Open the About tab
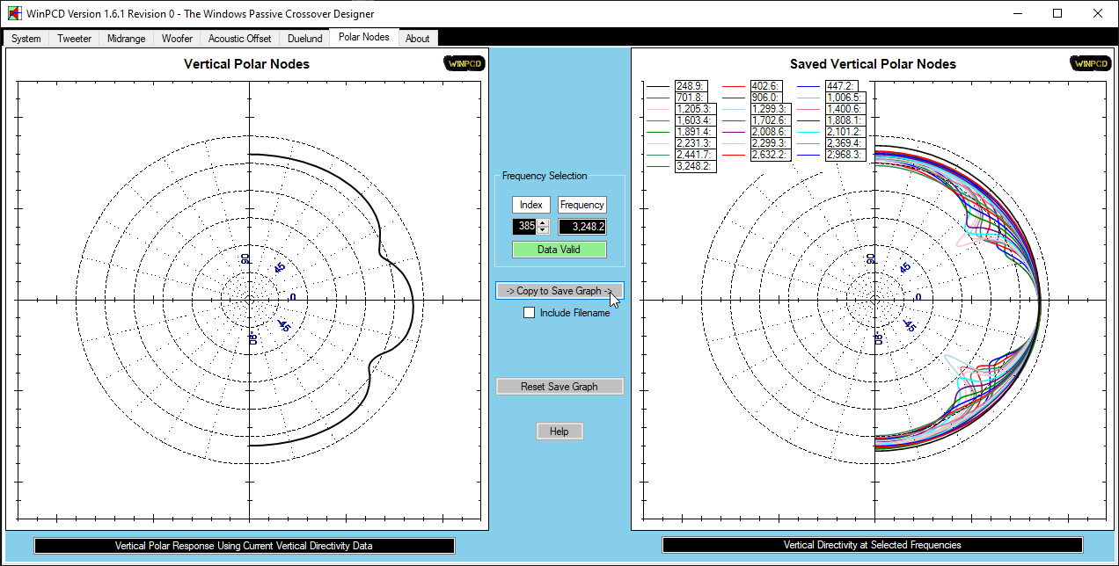This screenshot has height=566, width=1119. [x=418, y=39]
